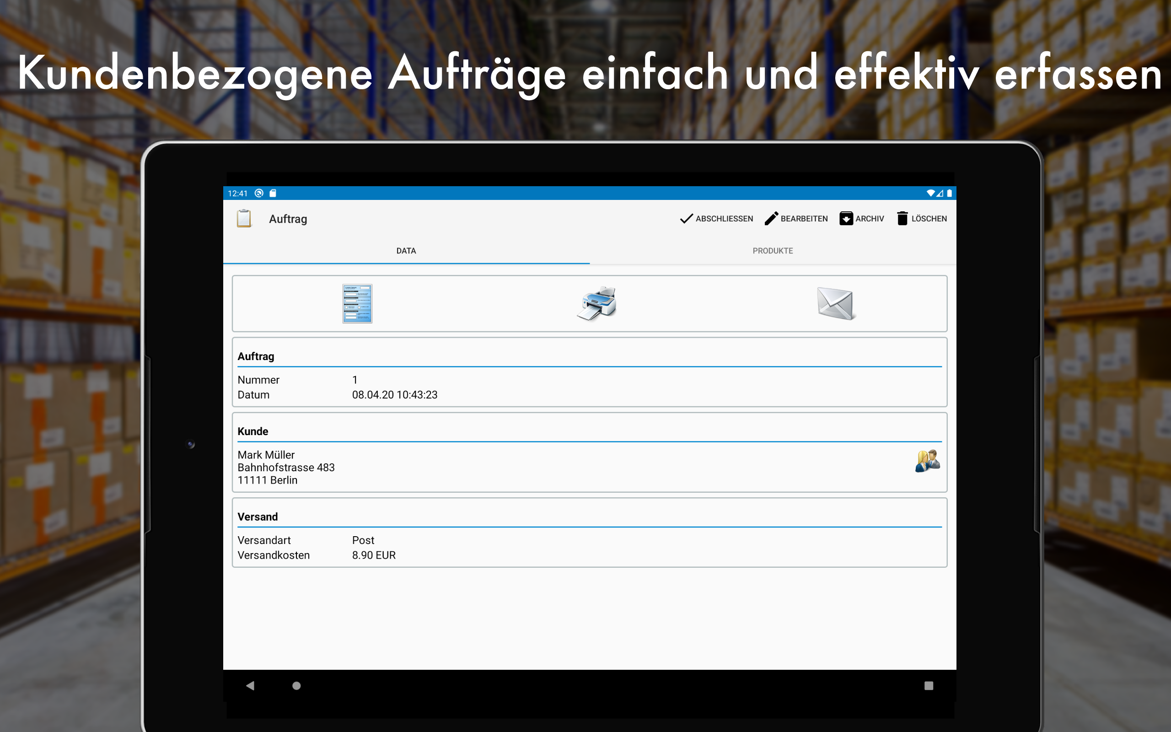Switch to the Produkte tab
Image resolution: width=1171 pixels, height=732 pixels.
point(773,251)
